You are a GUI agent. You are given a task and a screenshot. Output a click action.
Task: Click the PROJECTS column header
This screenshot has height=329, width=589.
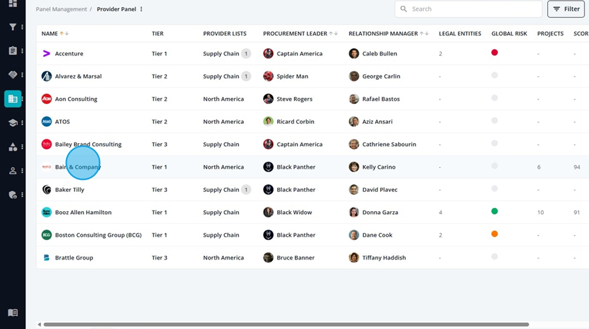point(550,33)
